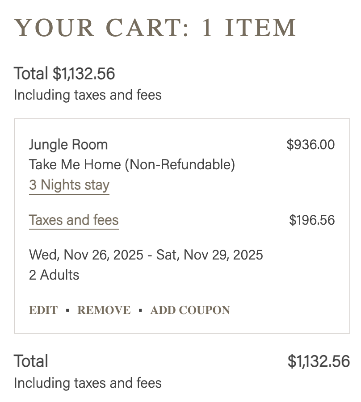Click EDIT for the Jungle Room booking

(x=43, y=310)
